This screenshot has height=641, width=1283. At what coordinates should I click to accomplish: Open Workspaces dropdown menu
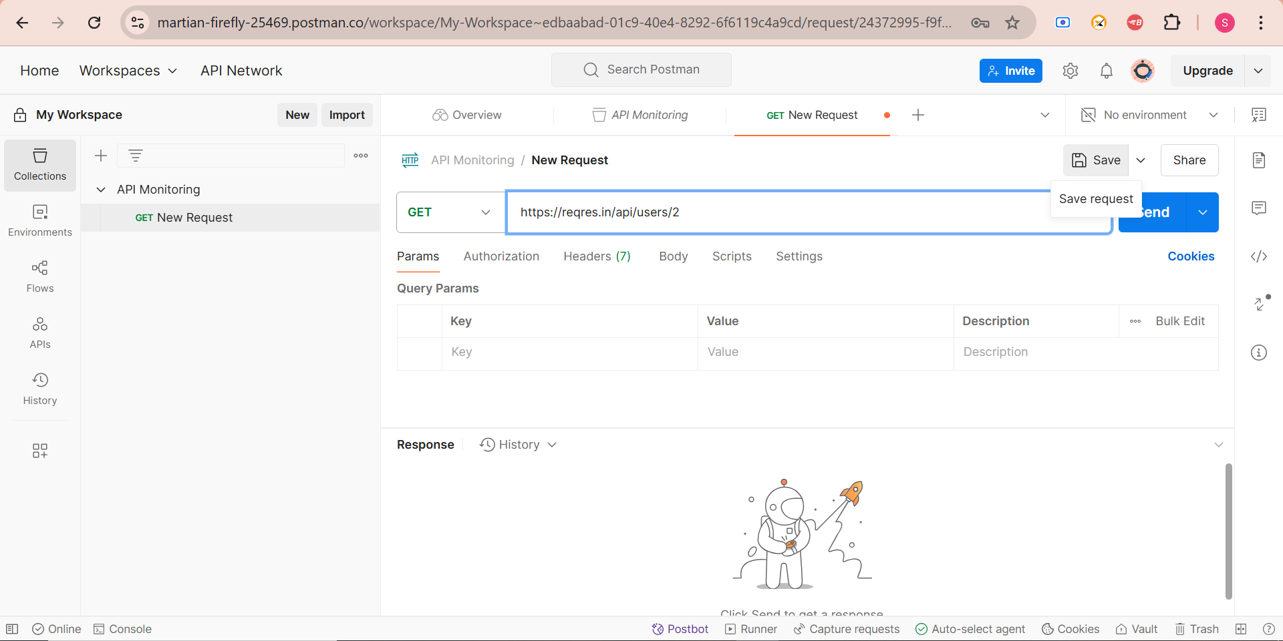tap(128, 71)
